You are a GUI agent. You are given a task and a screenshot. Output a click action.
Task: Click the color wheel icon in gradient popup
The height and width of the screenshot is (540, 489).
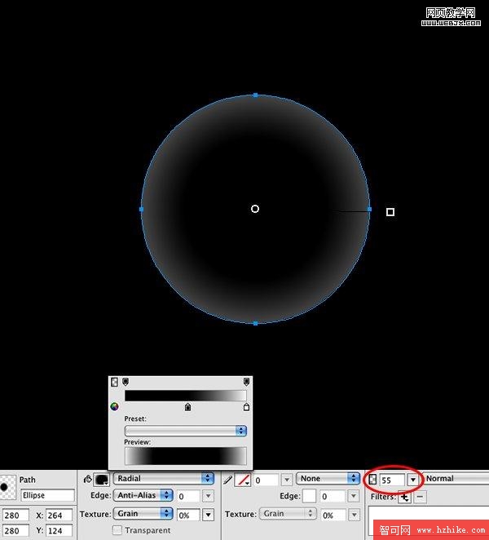coord(114,406)
